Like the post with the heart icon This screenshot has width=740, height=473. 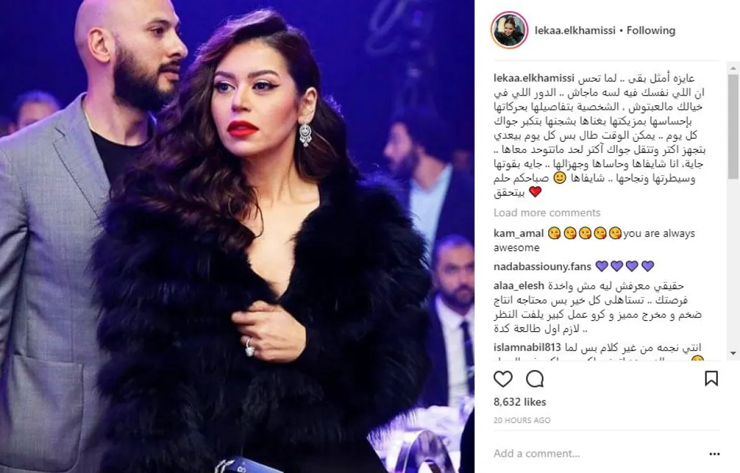(x=503, y=379)
